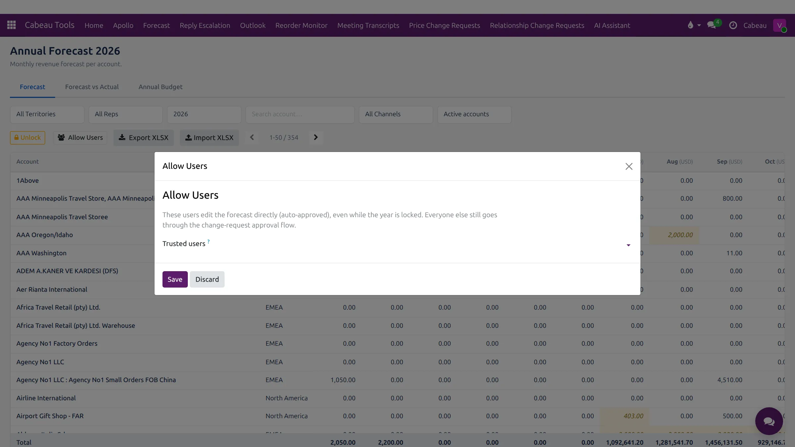Click the Cabeau company switcher
This screenshot has height=447, width=795.
click(755, 25)
